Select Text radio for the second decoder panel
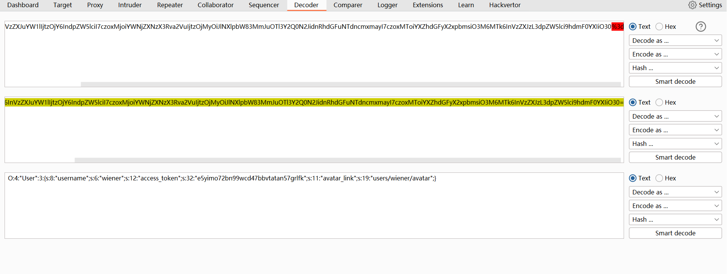Viewport: 727px width, 274px height. [x=633, y=102]
